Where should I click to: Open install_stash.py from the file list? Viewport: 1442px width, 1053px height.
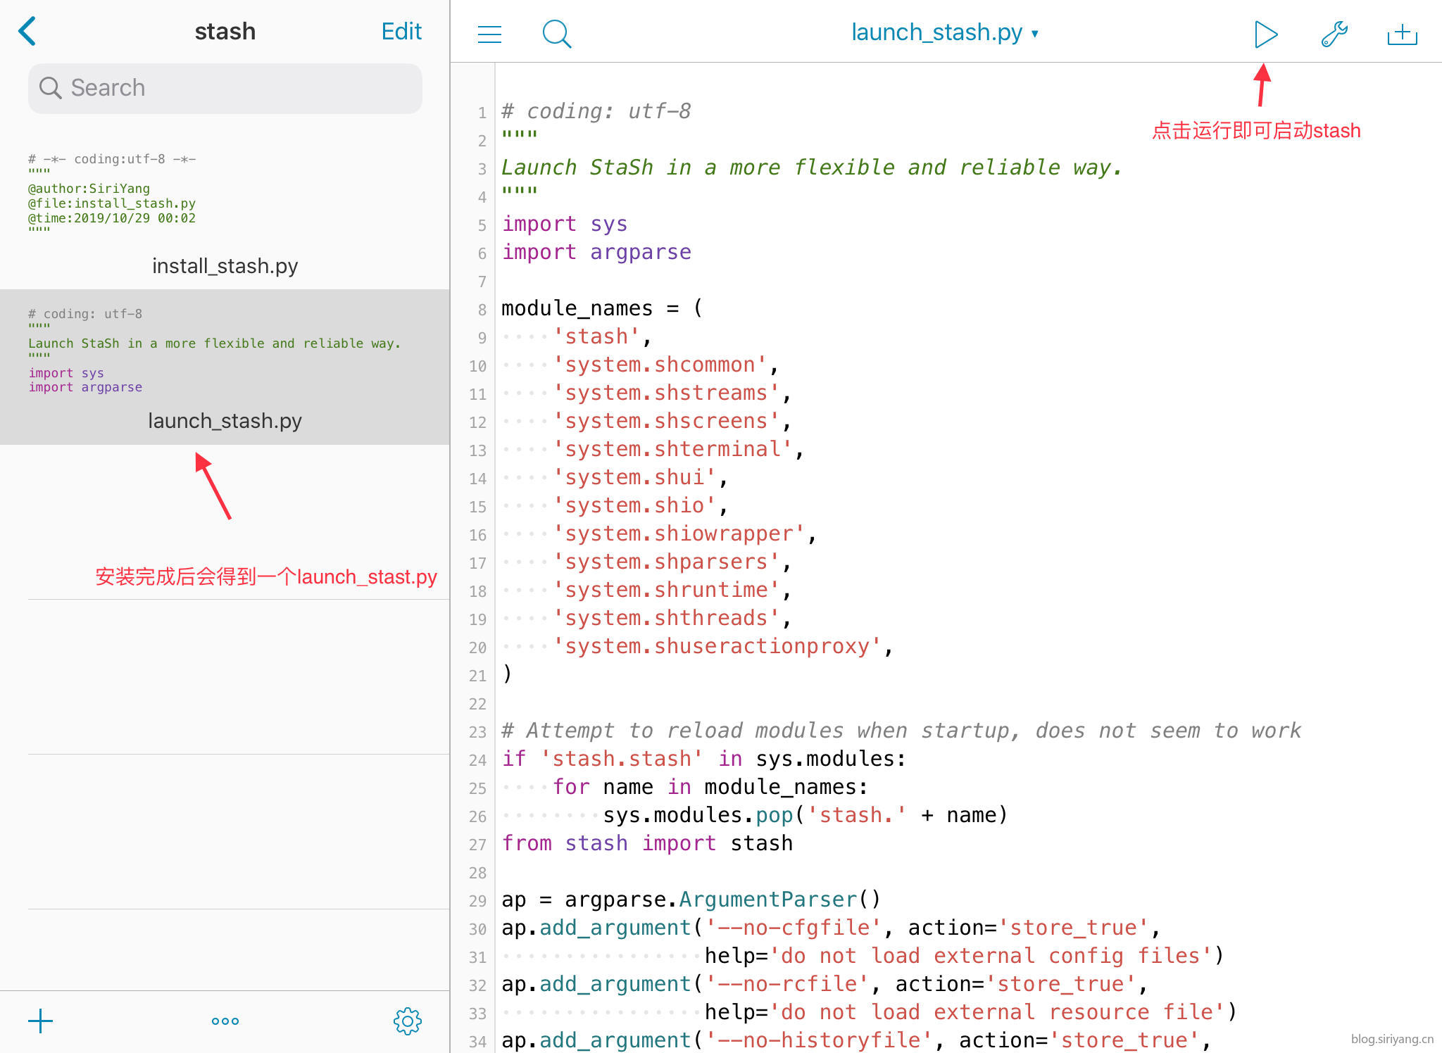point(225,265)
